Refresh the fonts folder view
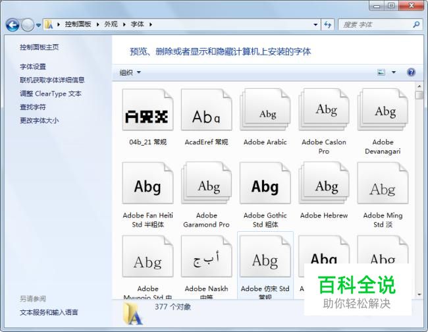This screenshot has width=428, height=332. point(327,25)
